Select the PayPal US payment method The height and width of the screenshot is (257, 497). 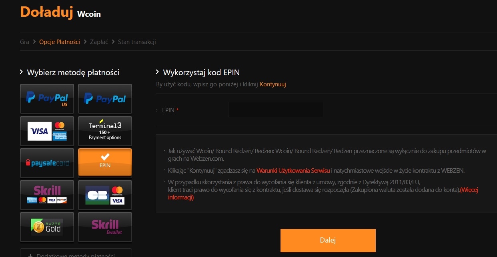[x=47, y=99]
